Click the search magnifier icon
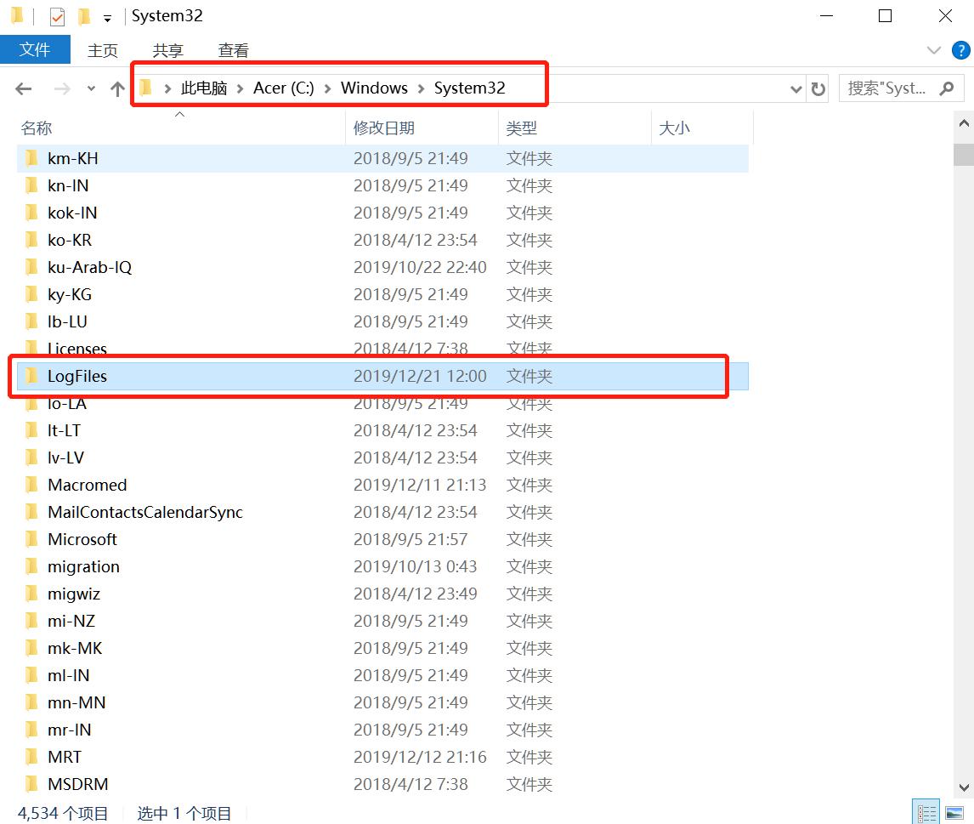The image size is (974, 824). (x=946, y=88)
